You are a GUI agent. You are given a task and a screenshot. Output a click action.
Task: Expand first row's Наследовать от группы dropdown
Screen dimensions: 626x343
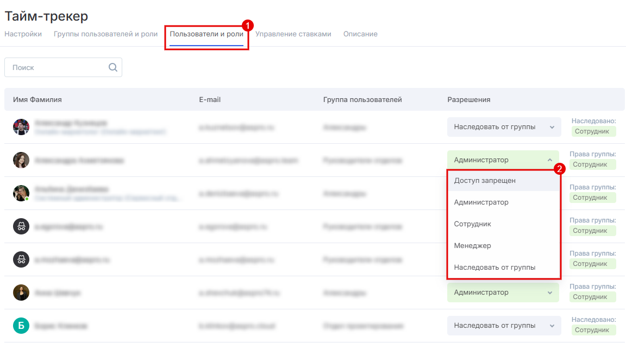pos(503,127)
